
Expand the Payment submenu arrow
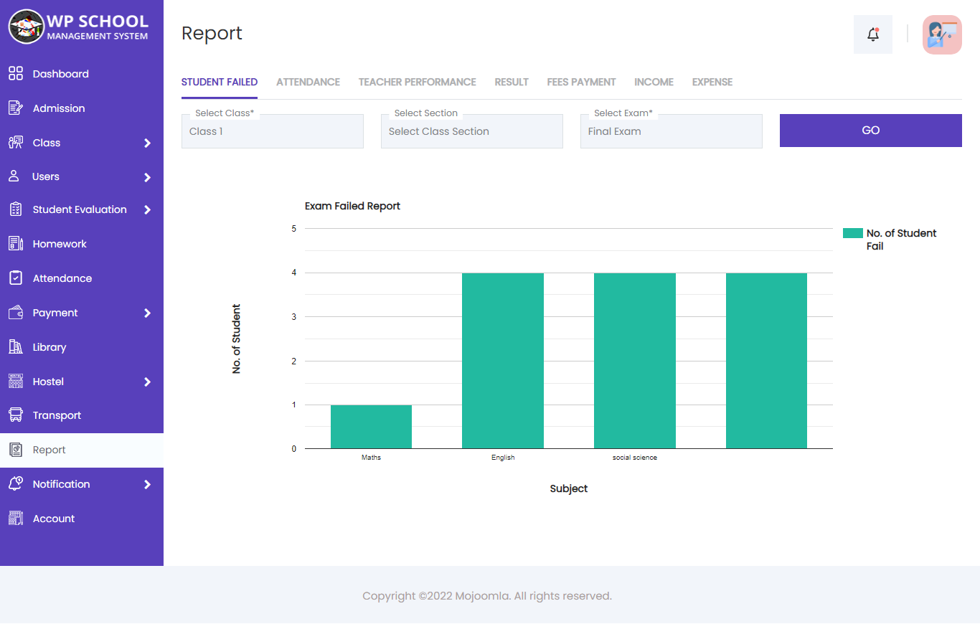(147, 313)
